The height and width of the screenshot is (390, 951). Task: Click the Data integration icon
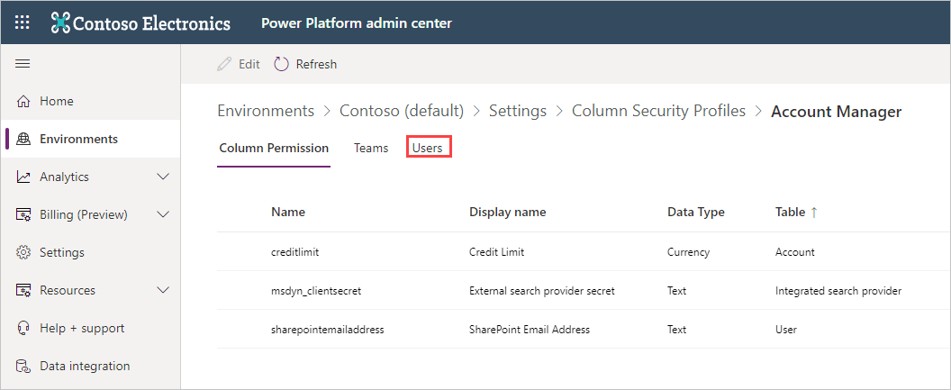(24, 367)
